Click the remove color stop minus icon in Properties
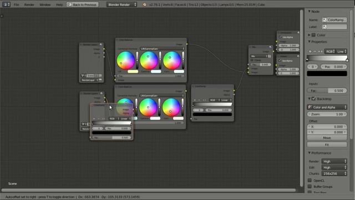The height and width of the screenshot is (200, 355). click(315, 52)
